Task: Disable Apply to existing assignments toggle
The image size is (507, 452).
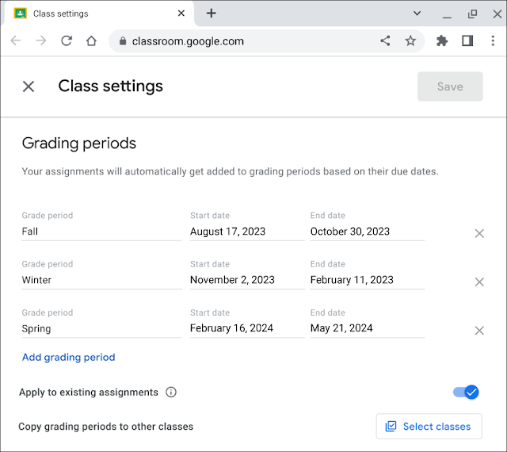Action: 466,392
